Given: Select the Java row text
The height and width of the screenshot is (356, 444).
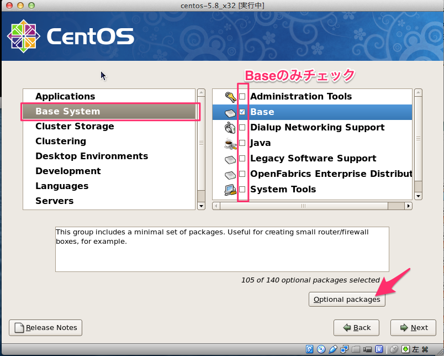Looking at the screenshot, I should (260, 143).
